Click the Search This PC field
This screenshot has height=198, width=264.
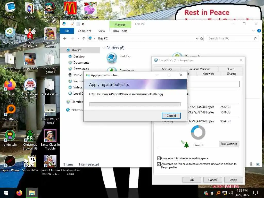233,39
